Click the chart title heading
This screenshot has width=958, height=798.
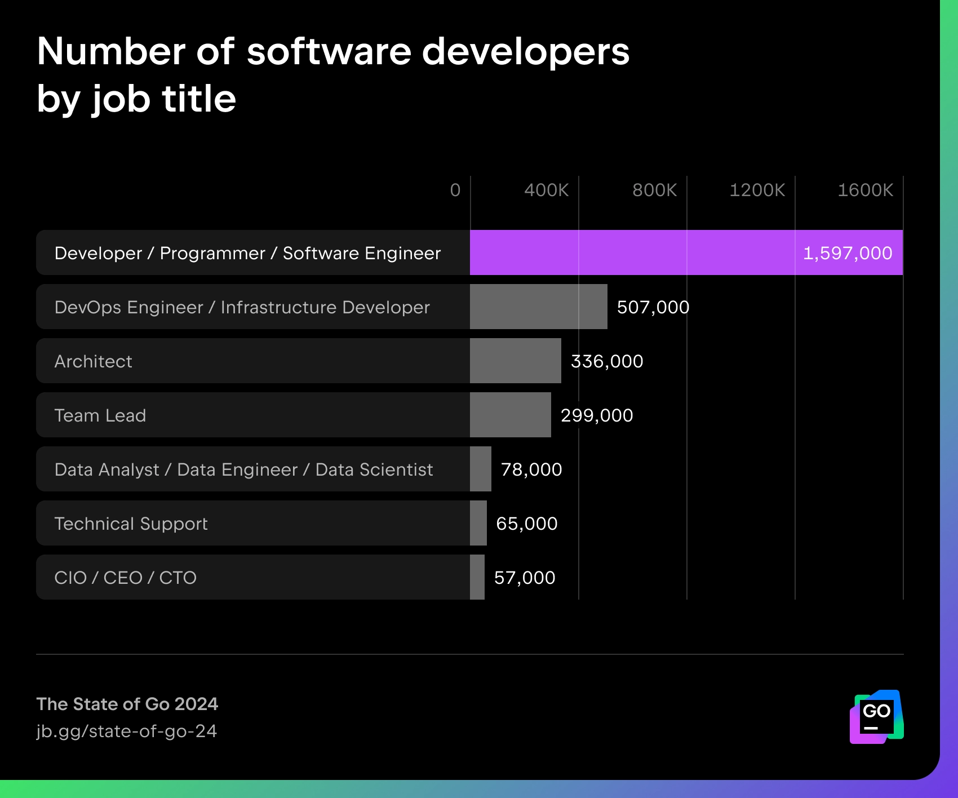coord(333,74)
